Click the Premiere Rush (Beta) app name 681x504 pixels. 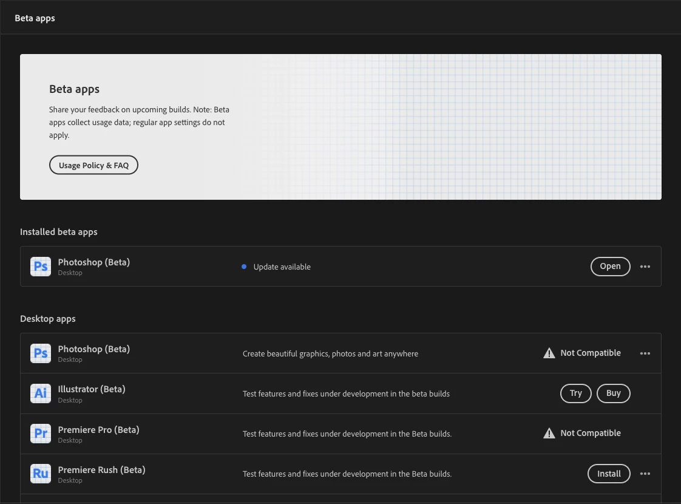[101, 470]
